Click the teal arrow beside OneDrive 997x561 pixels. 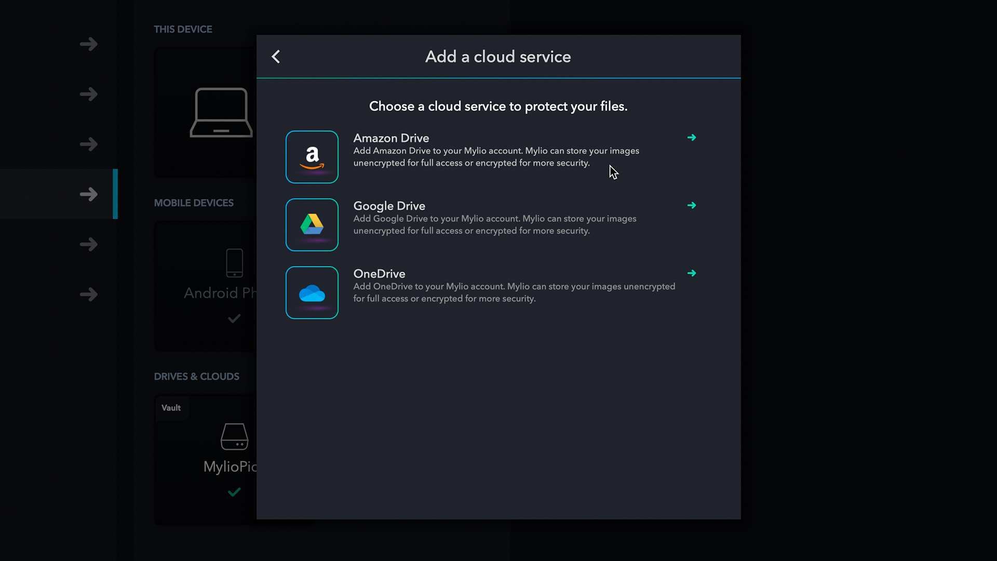[x=692, y=273]
